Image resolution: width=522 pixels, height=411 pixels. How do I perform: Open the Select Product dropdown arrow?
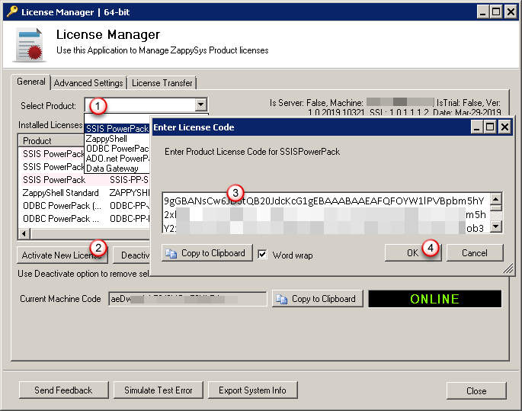click(200, 104)
